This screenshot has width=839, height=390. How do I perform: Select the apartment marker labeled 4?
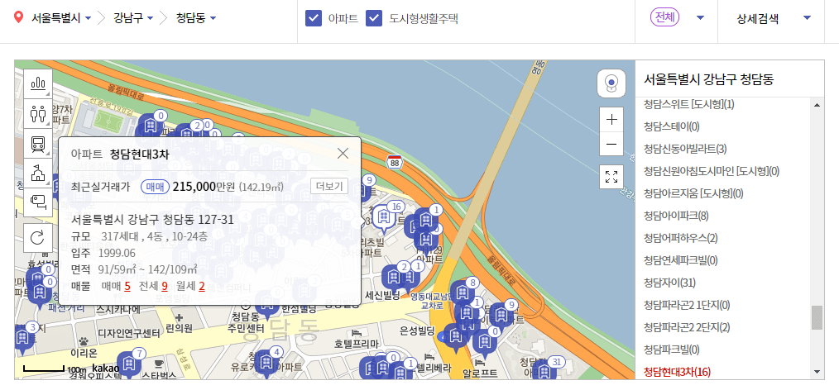[267, 362]
